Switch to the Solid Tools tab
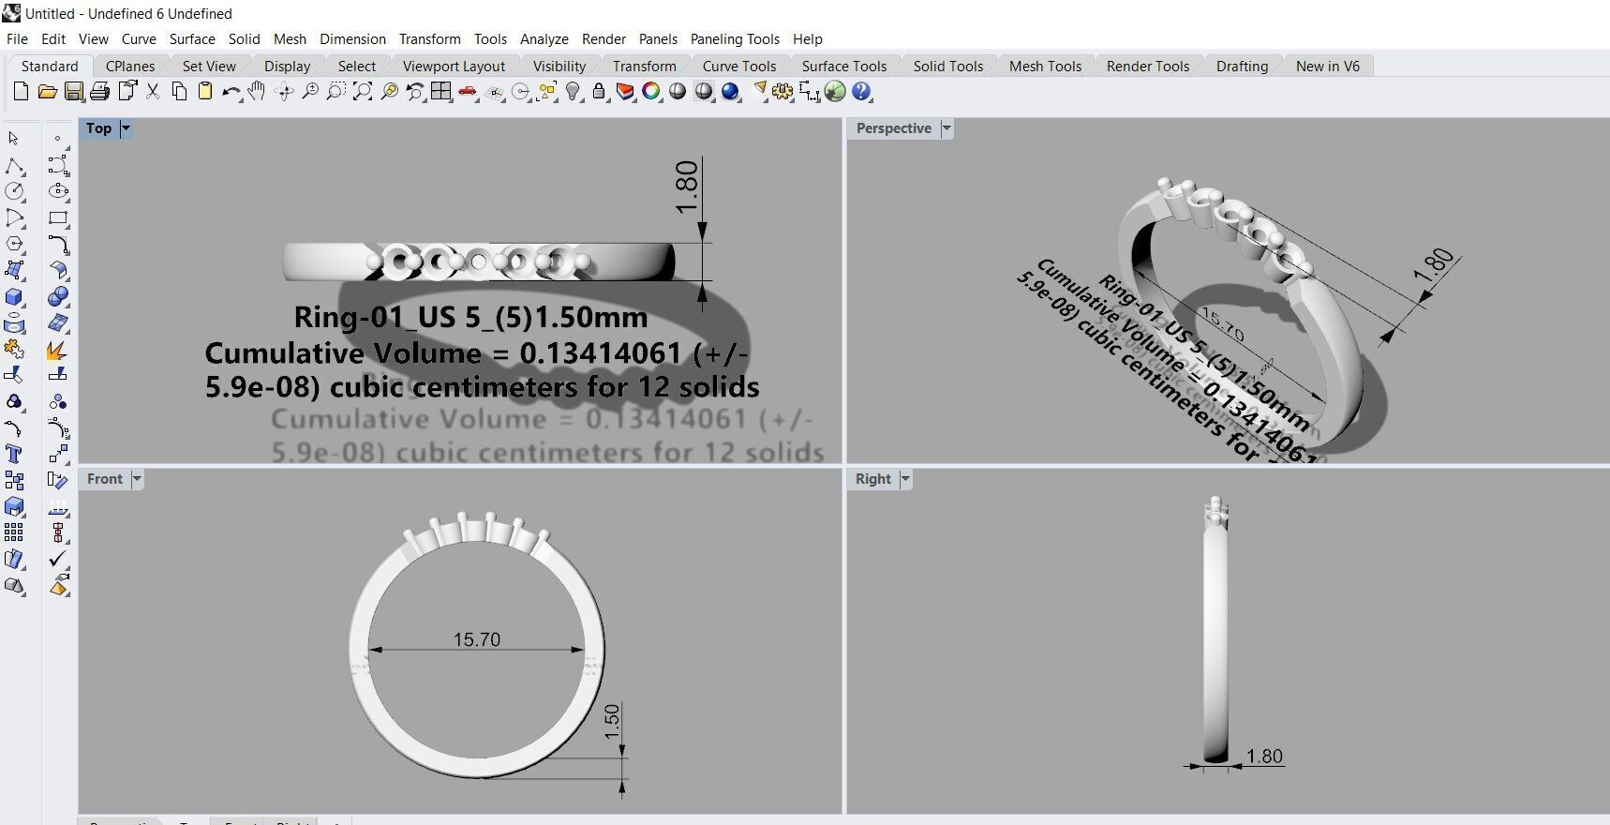This screenshot has width=1610, height=825. click(x=948, y=66)
